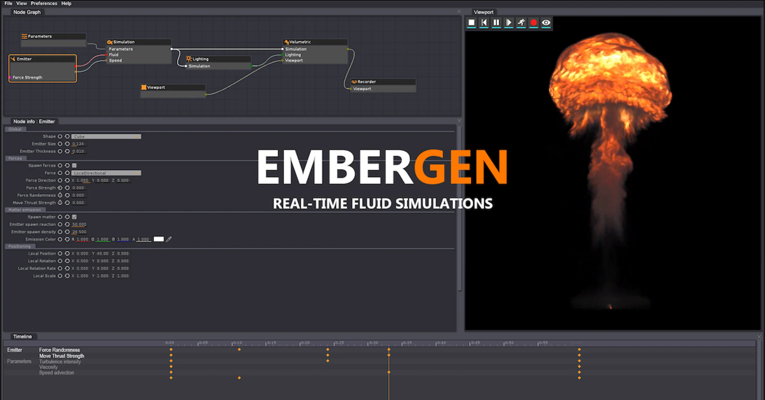Click the running man icon in the viewport
This screenshot has width=765, height=400.
521,22
